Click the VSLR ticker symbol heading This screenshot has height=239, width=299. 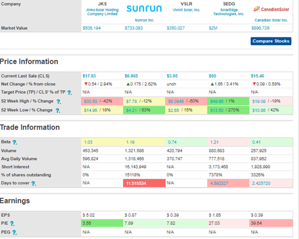coord(186,4)
